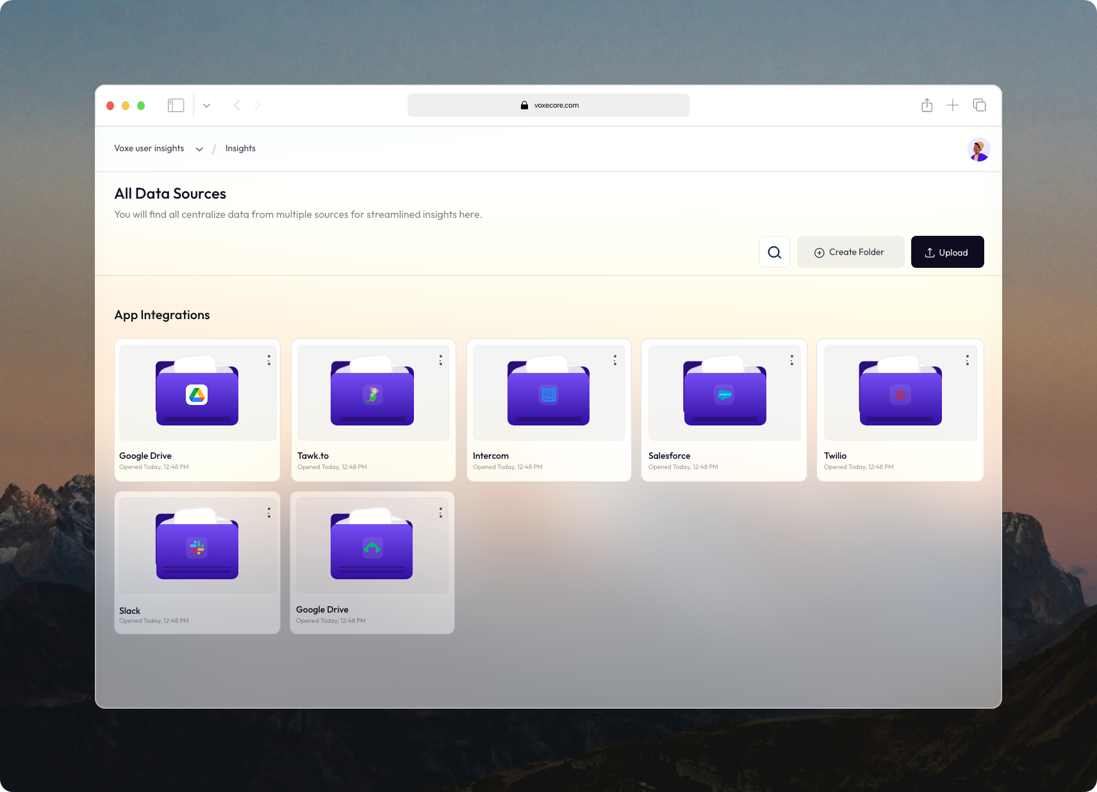Expand the sidebar tab group chevron
Viewport: 1097px width, 792px height.
(x=206, y=105)
